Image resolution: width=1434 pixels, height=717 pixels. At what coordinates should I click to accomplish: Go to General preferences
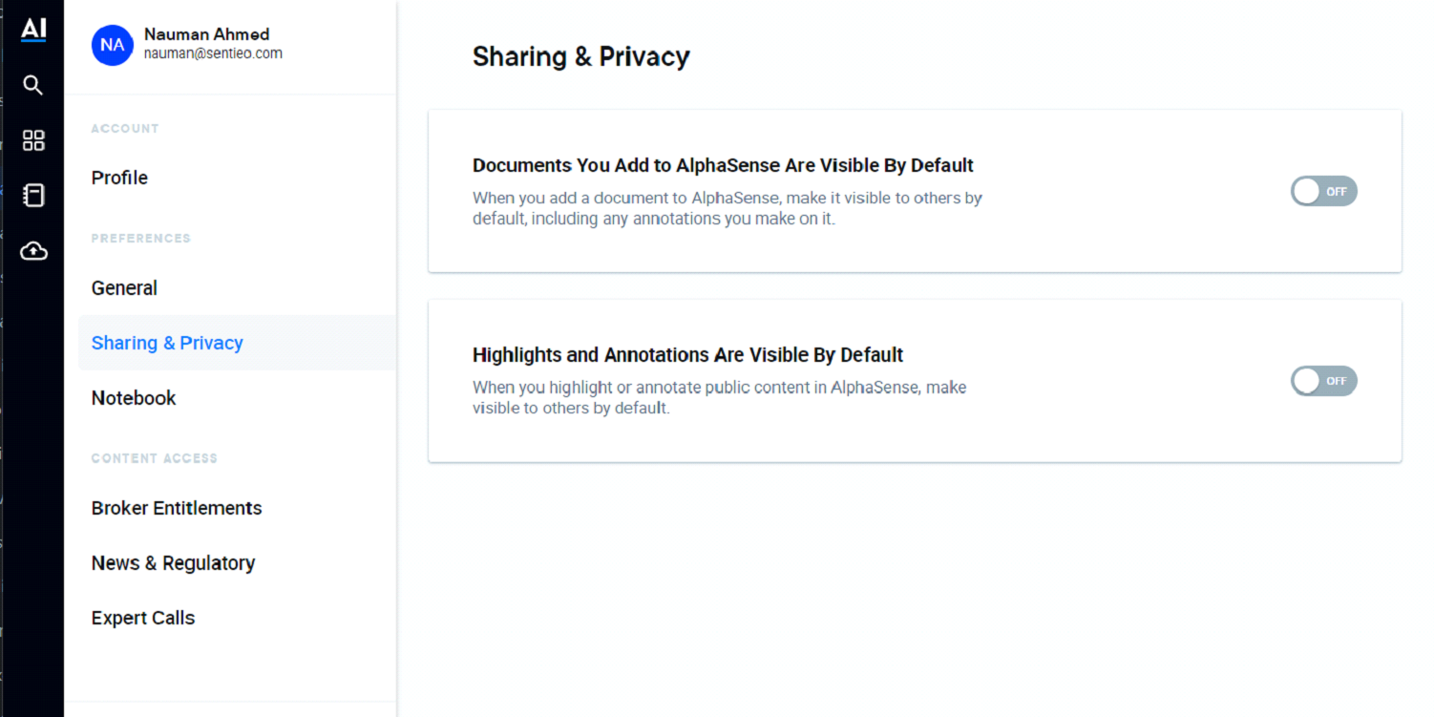[x=124, y=288]
